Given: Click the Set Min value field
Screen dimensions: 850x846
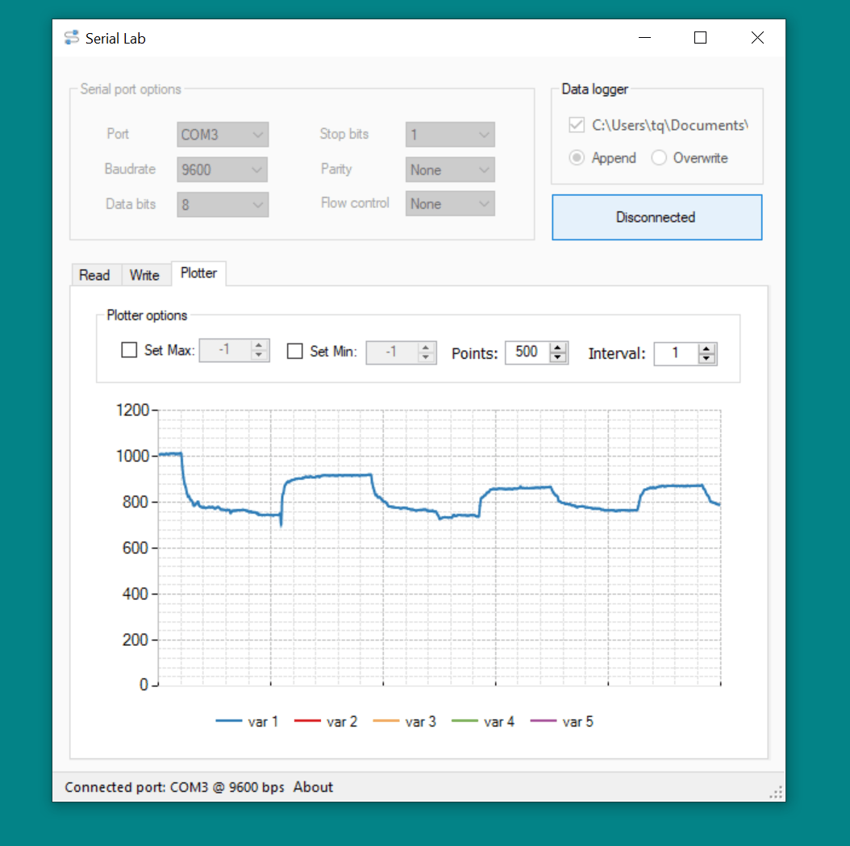Looking at the screenshot, I should [x=392, y=352].
